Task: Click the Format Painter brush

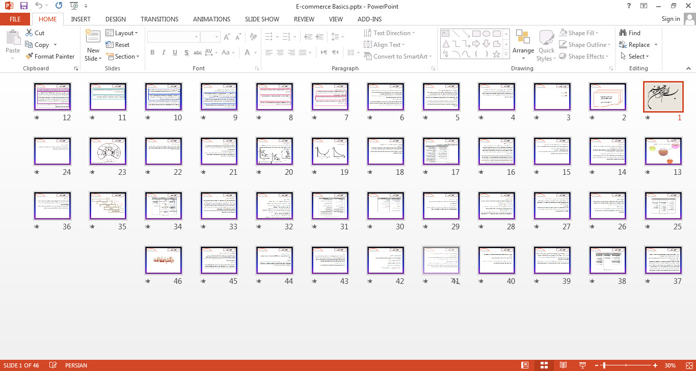Action: pyautogui.click(x=29, y=57)
